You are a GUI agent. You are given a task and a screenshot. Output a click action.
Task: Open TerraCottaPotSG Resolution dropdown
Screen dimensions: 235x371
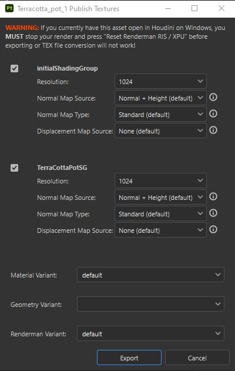tap(160, 181)
